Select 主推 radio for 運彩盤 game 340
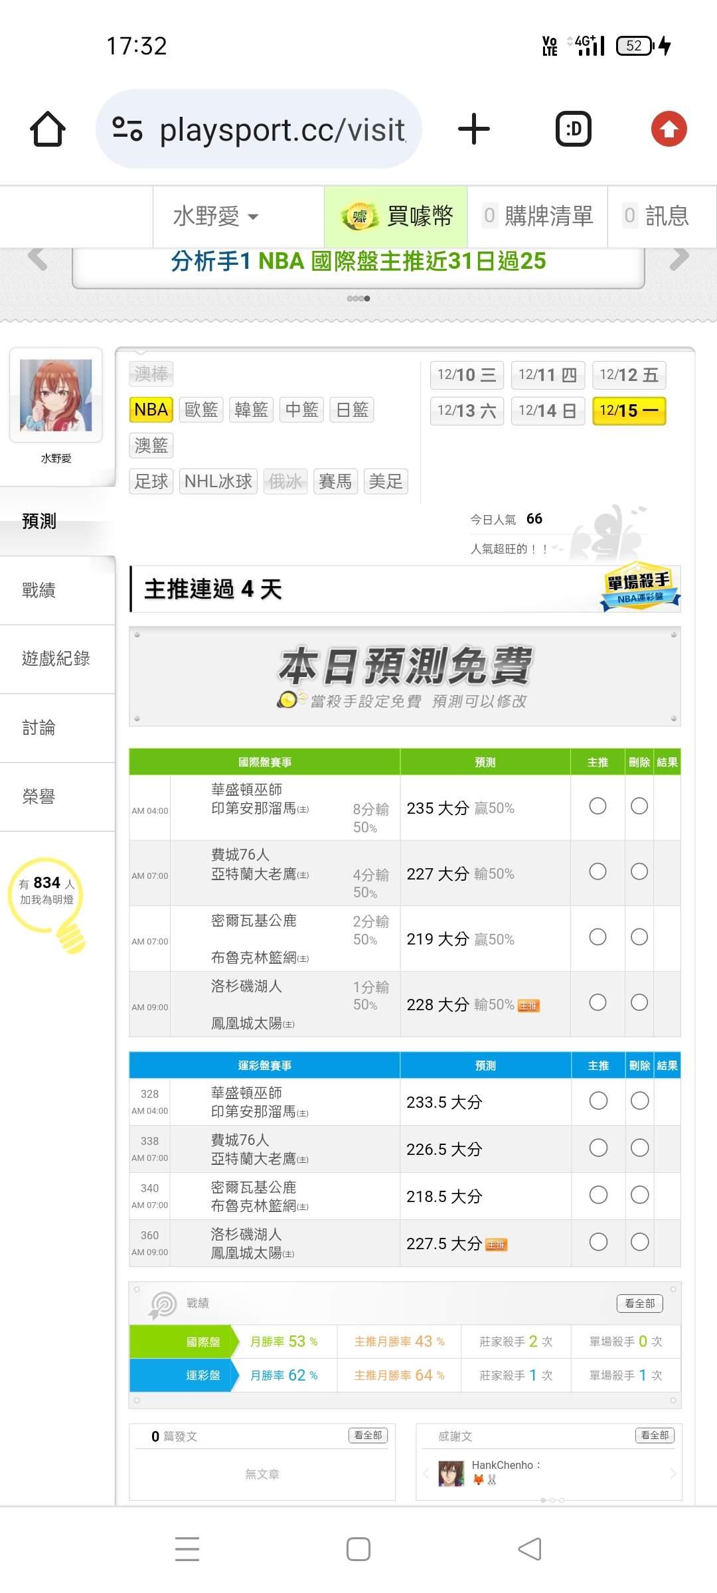Viewport: 717px width, 1593px height. pyautogui.click(x=598, y=1195)
